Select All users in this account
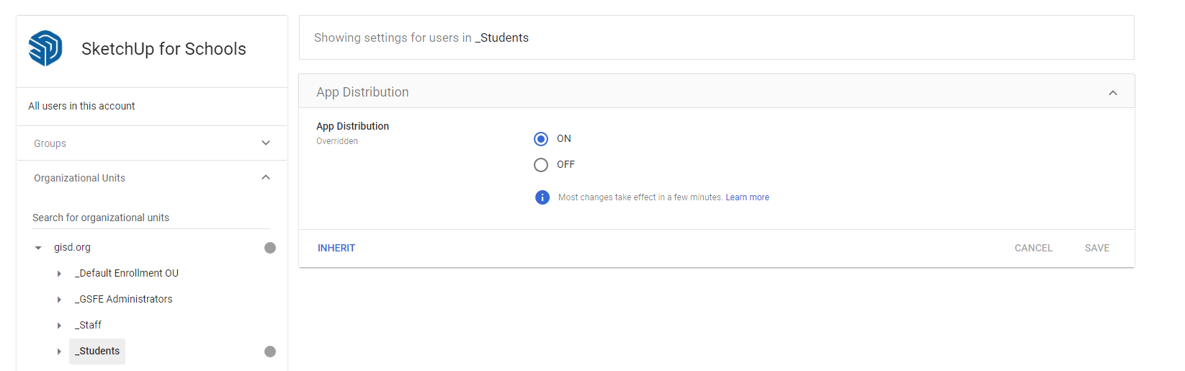 tap(81, 106)
